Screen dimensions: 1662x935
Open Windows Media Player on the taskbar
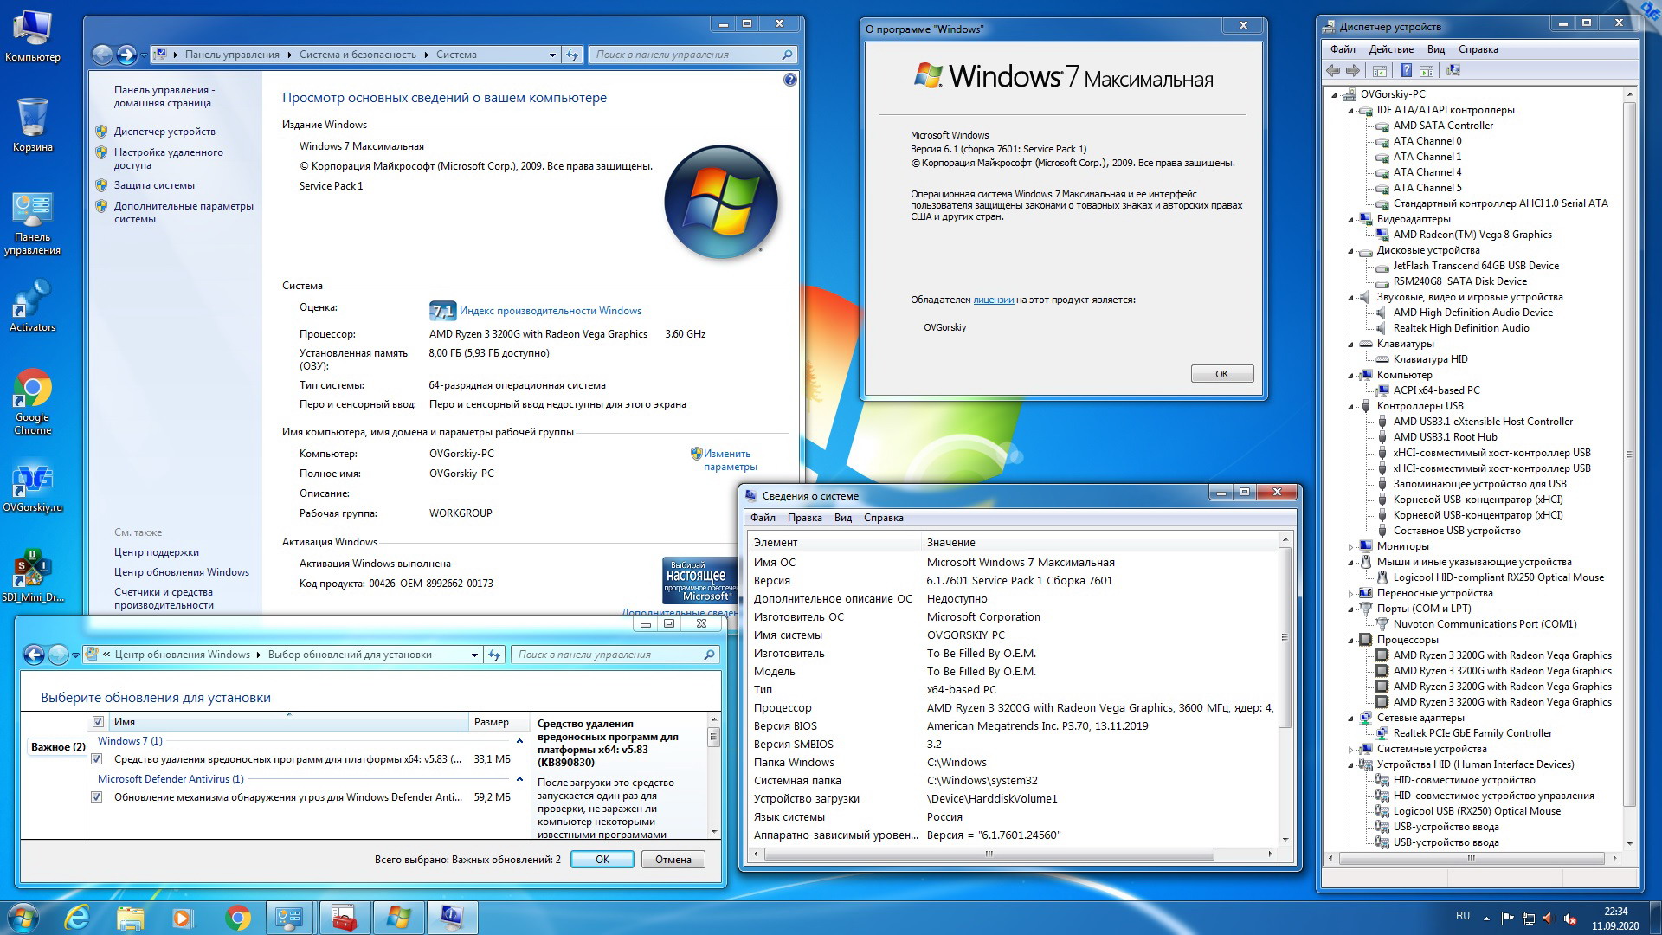[183, 918]
